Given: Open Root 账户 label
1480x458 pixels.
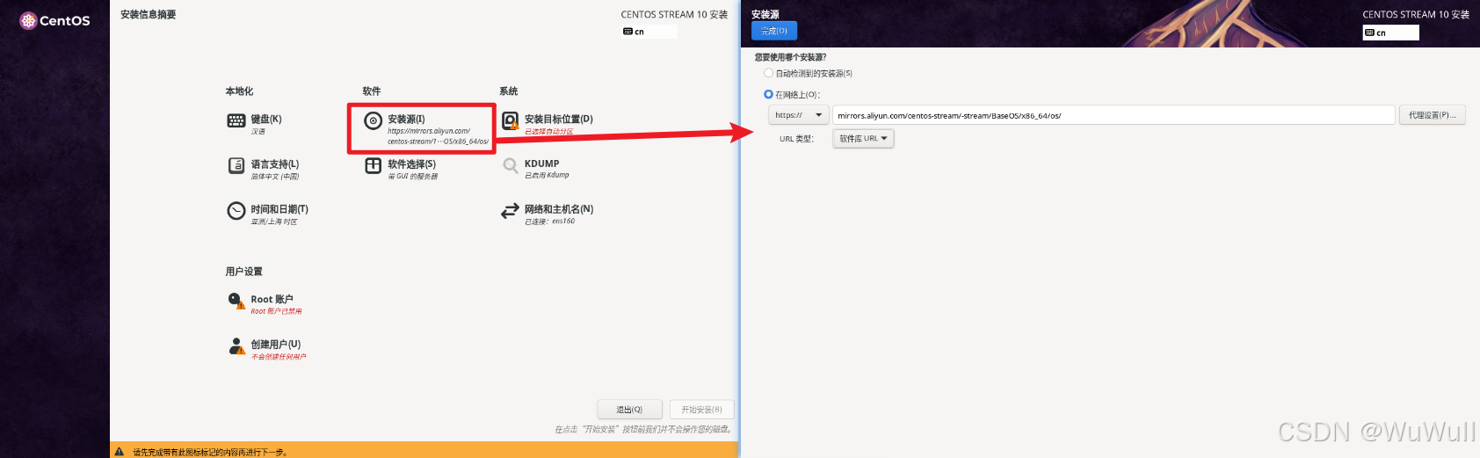Looking at the screenshot, I should 272,299.
